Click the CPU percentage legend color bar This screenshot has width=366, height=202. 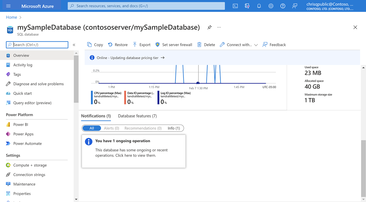92,97
